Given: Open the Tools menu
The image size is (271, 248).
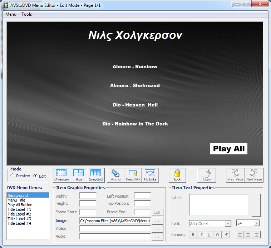Looking at the screenshot, I should coord(26,14).
